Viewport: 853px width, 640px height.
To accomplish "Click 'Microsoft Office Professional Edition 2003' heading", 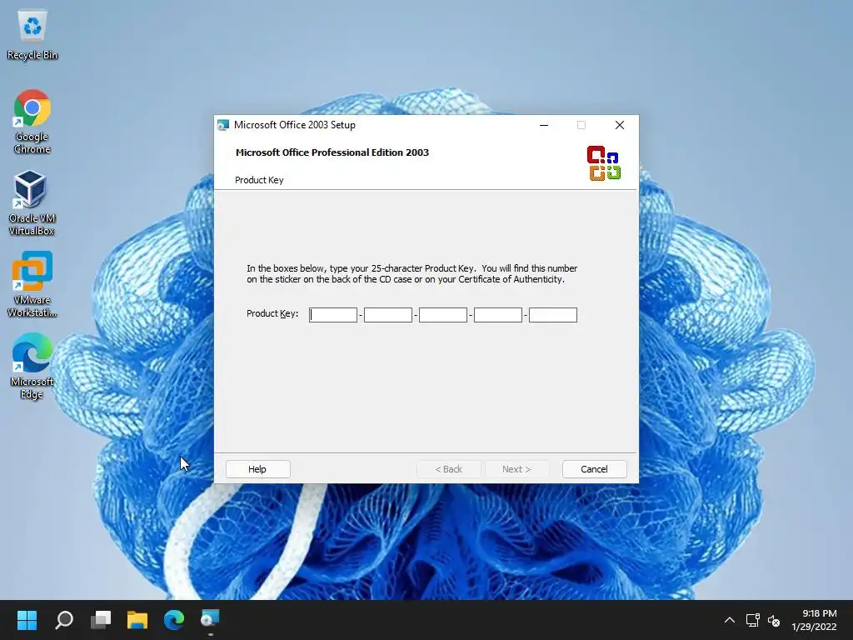I will pos(332,152).
